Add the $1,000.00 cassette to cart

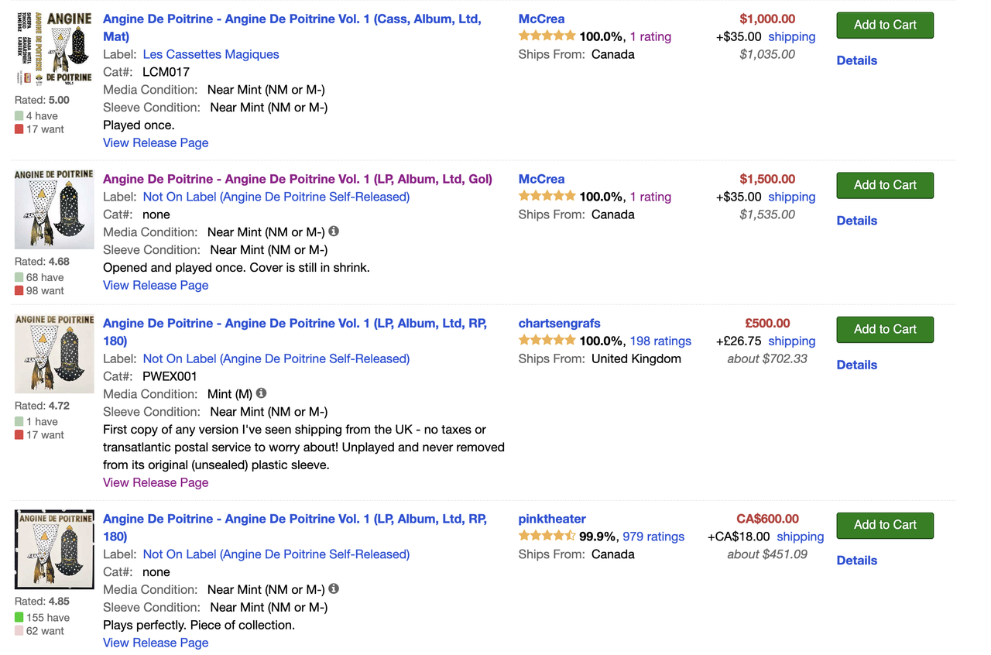(x=884, y=25)
